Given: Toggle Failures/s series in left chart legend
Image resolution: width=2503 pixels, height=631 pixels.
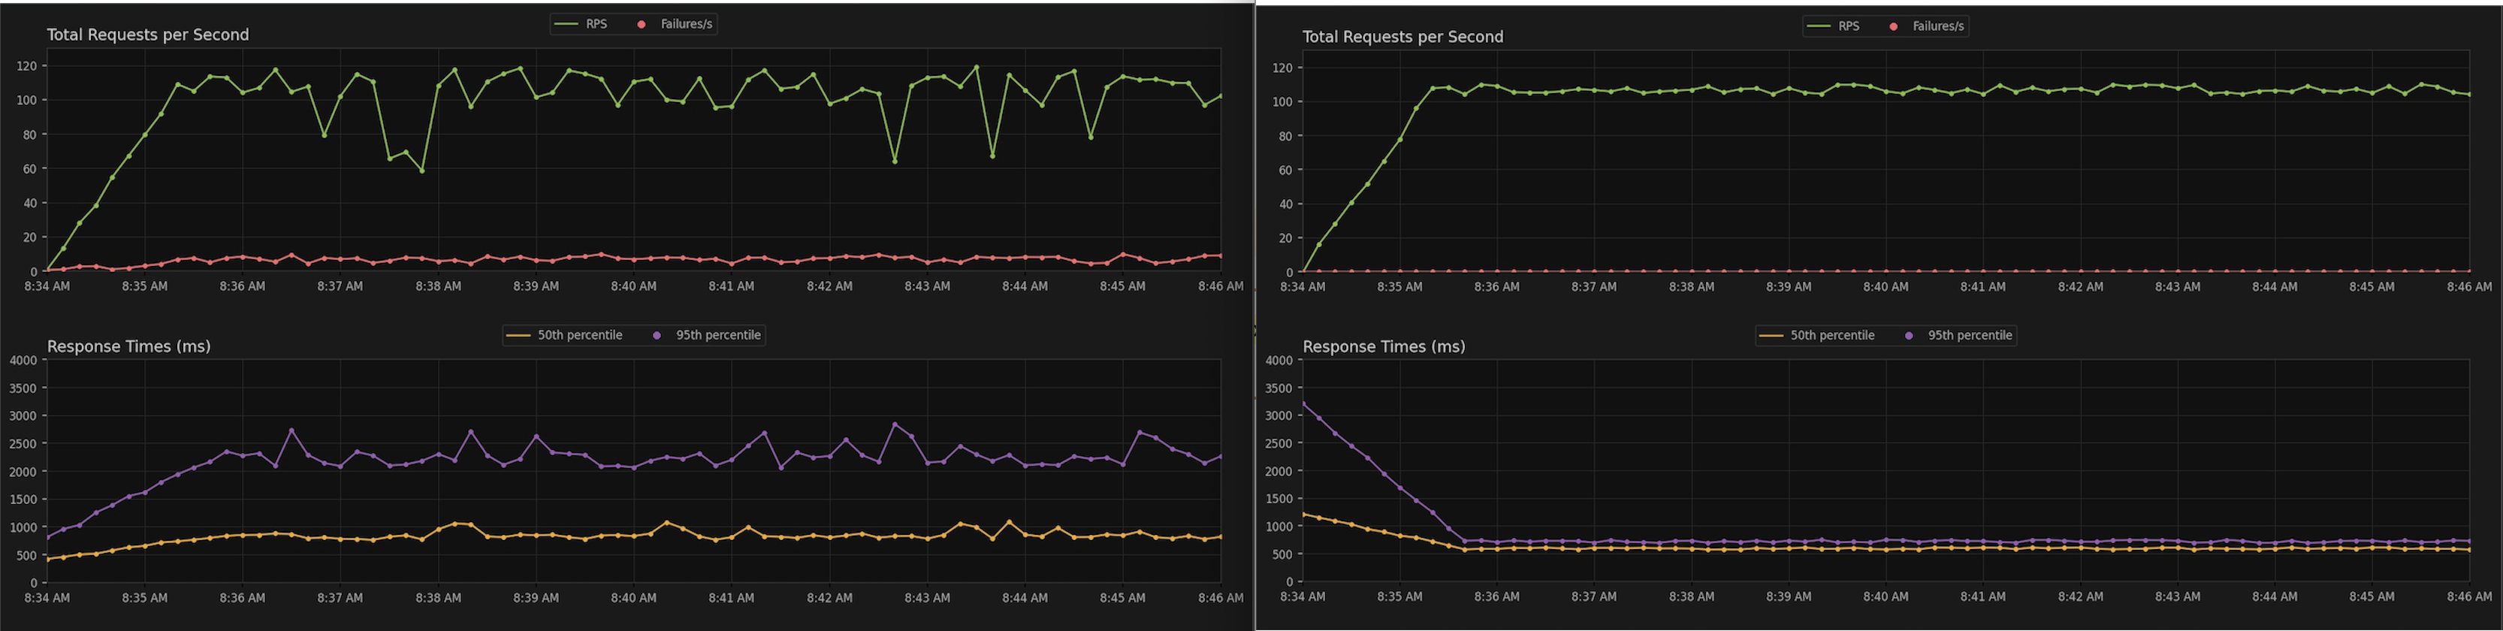Looking at the screenshot, I should click(x=675, y=24).
